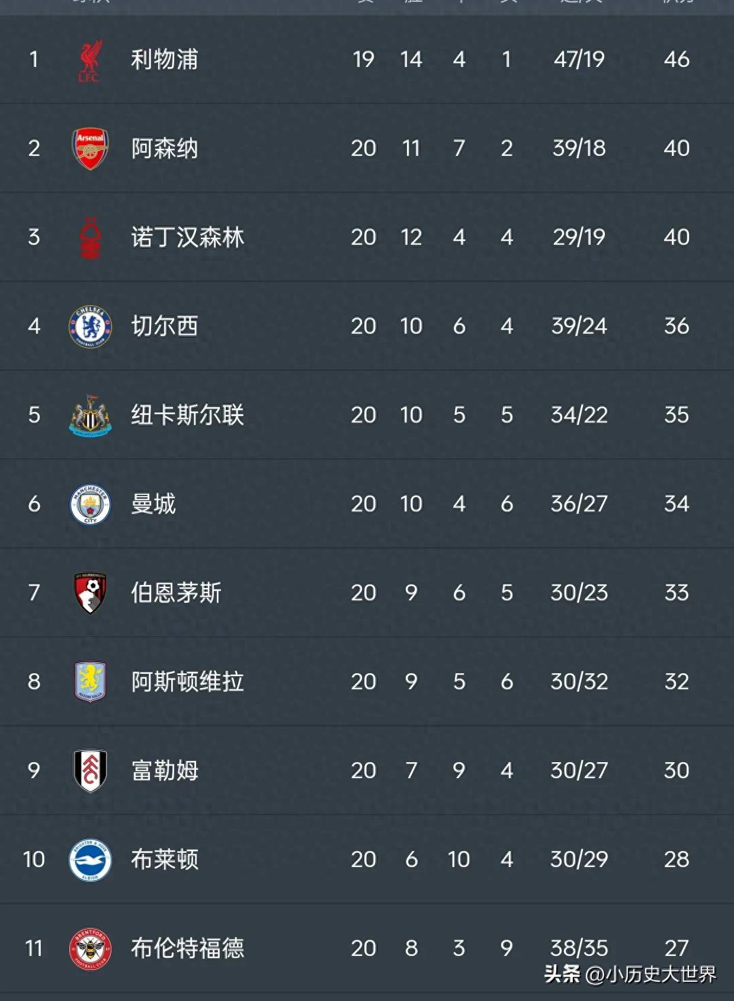Click team name 诺丁汉森林

point(187,238)
